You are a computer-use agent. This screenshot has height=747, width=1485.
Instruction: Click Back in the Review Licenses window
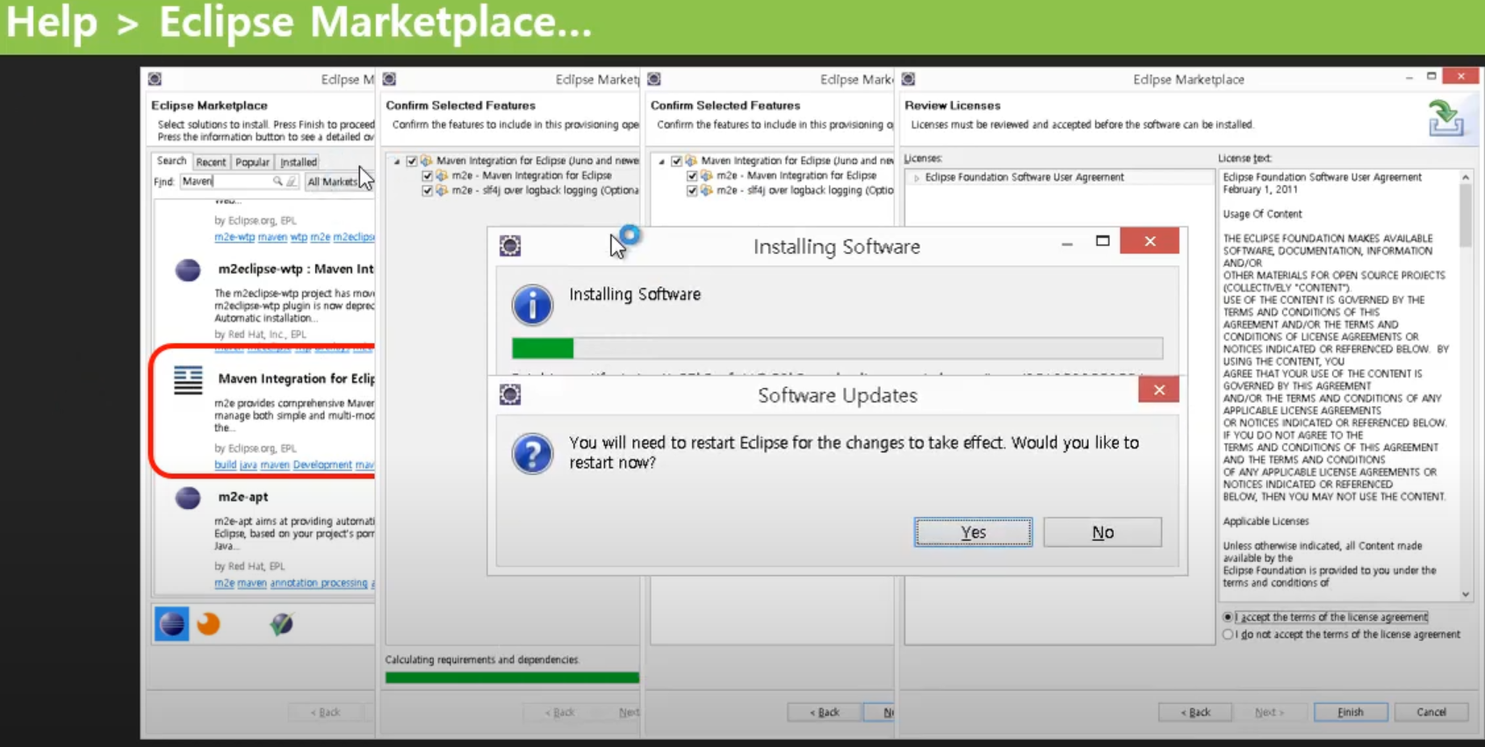(x=1195, y=712)
